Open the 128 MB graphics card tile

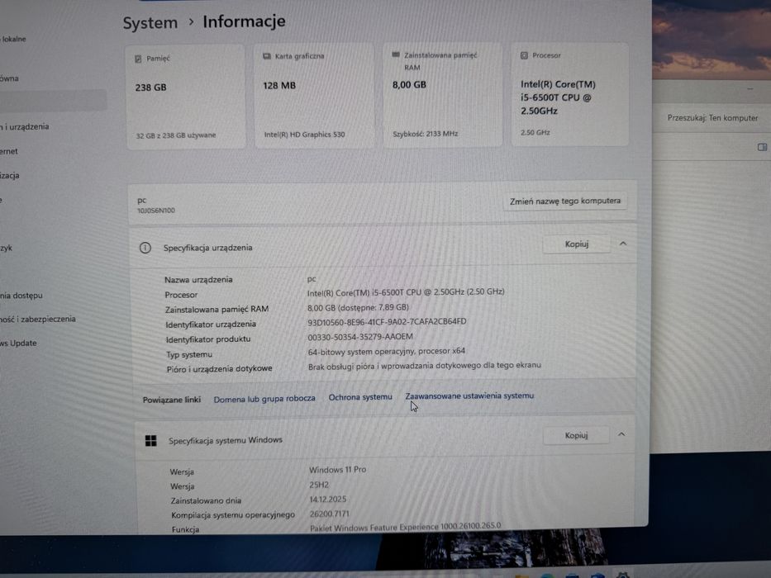coord(314,95)
